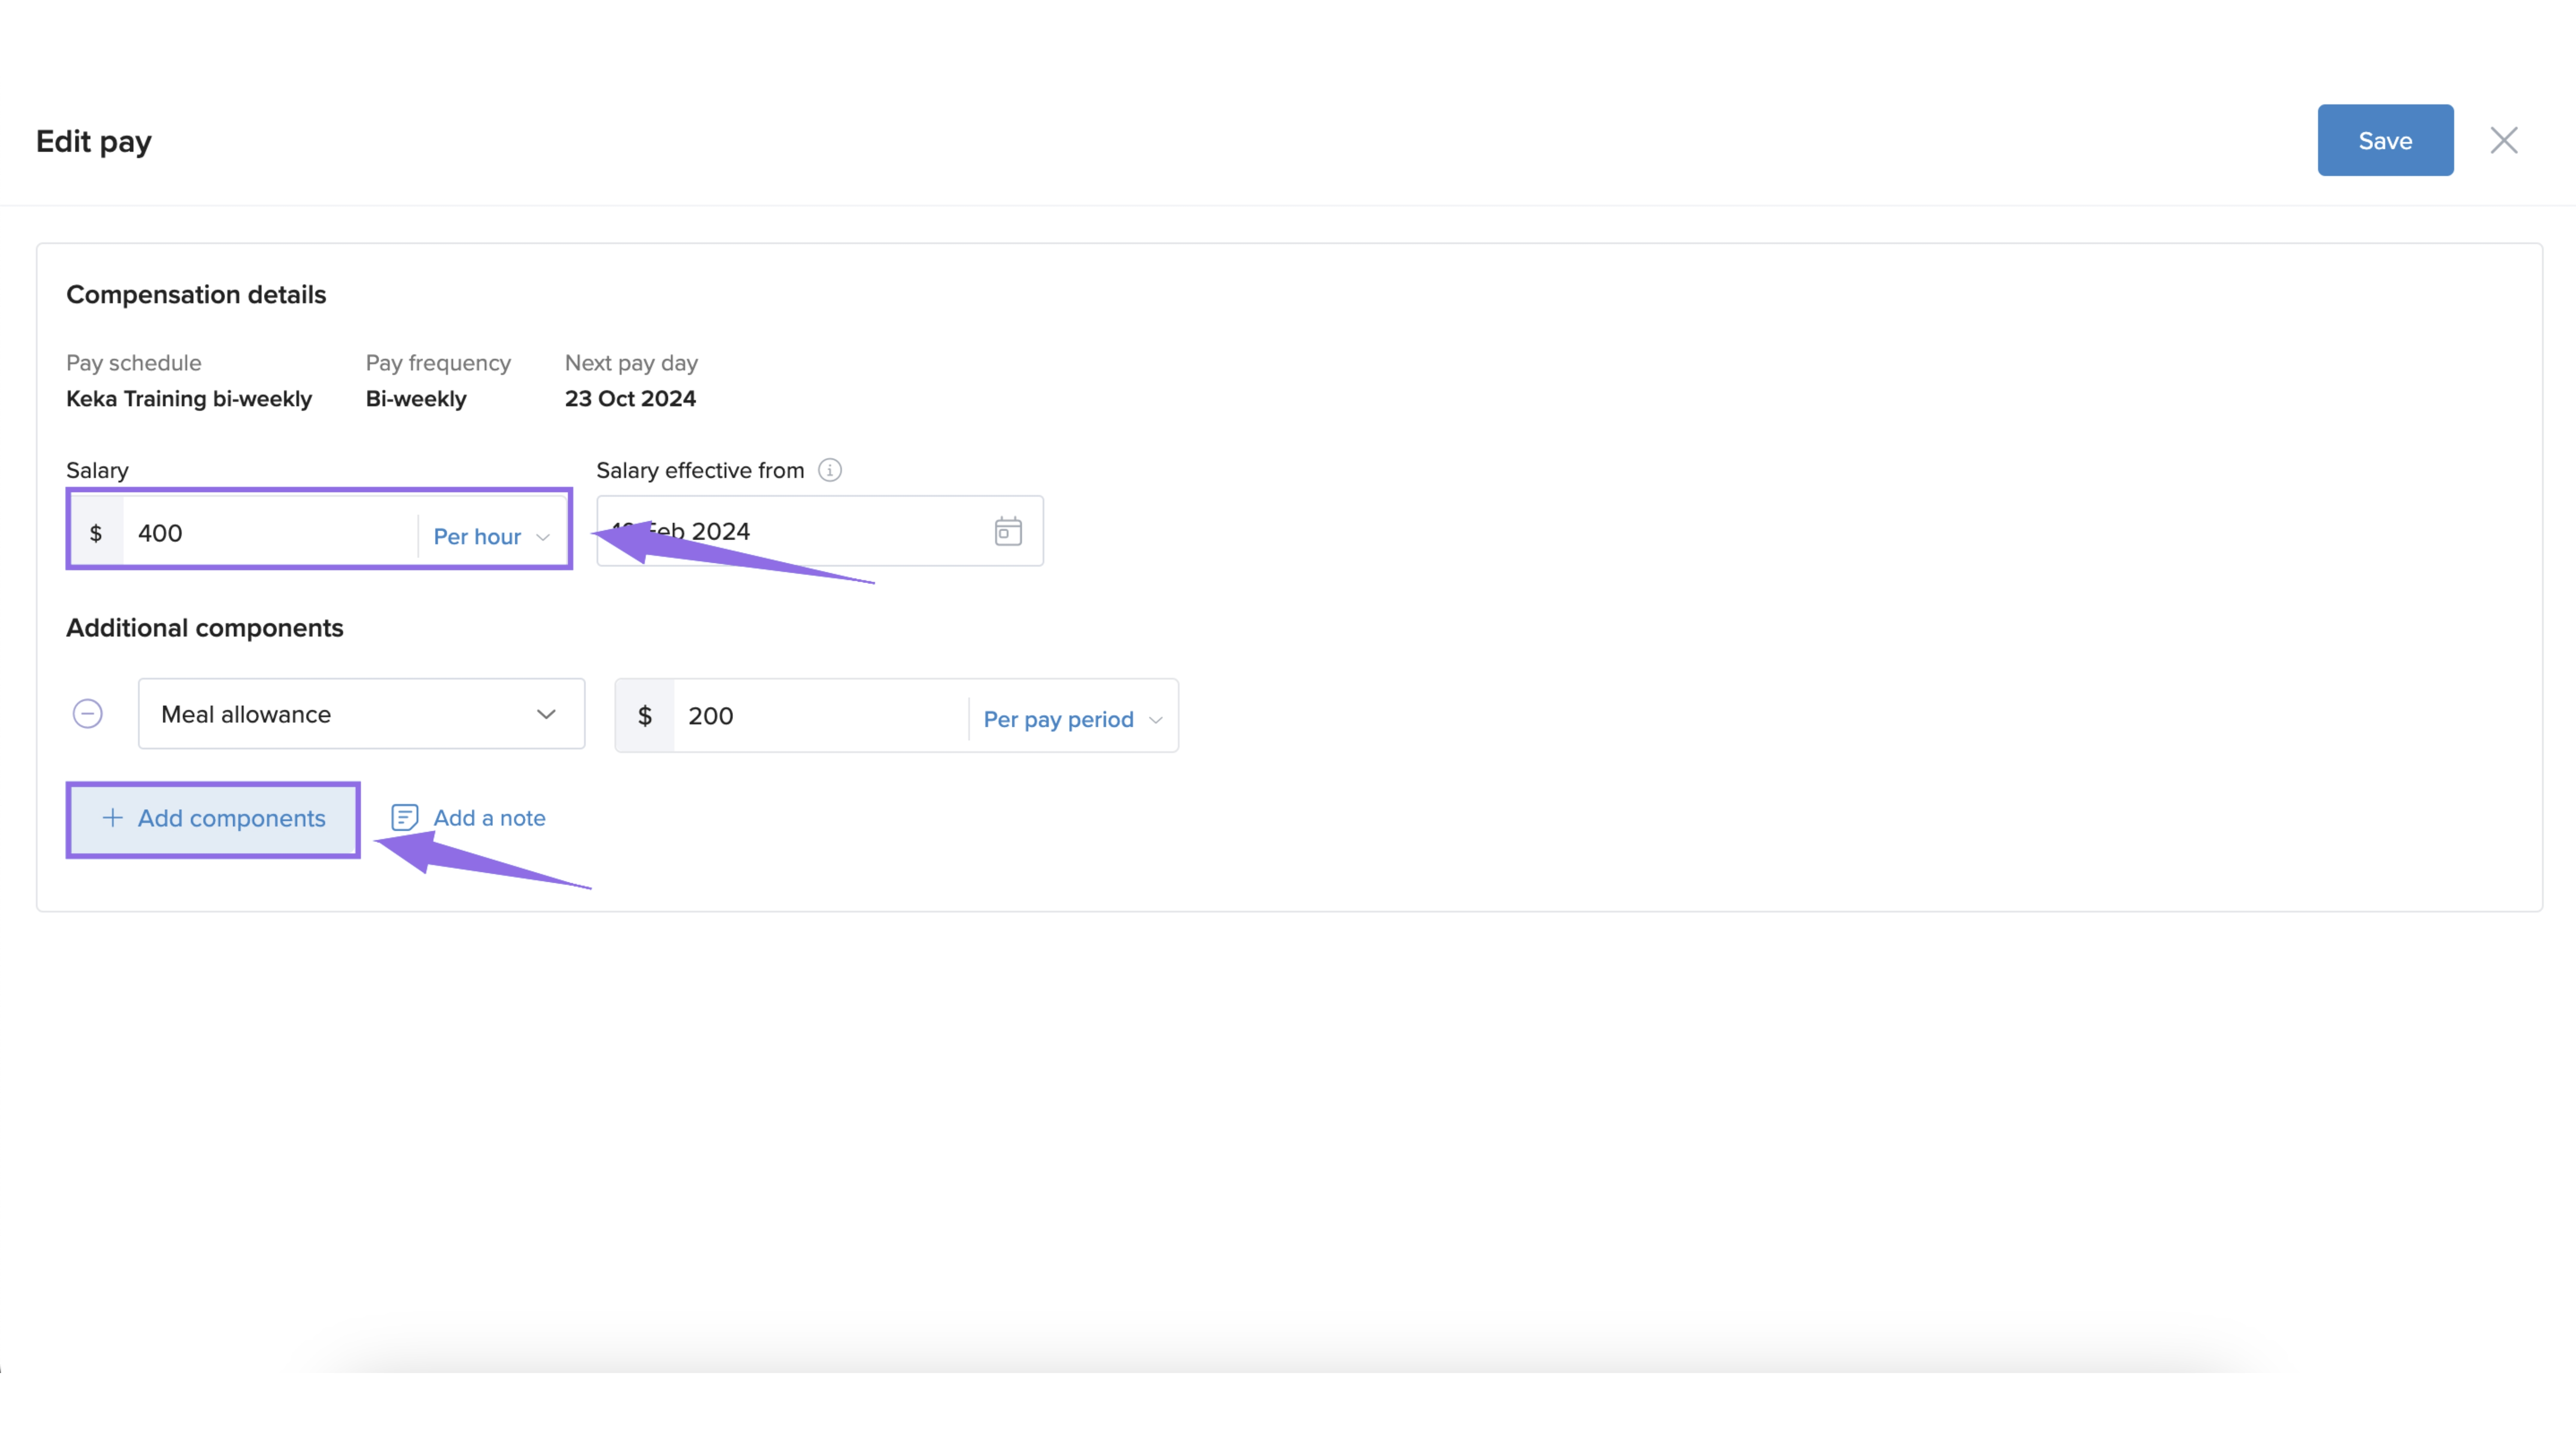Viewport: 2576px width, 1449px height.
Task: Click the info icon beside Salary effective from
Action: click(x=829, y=470)
